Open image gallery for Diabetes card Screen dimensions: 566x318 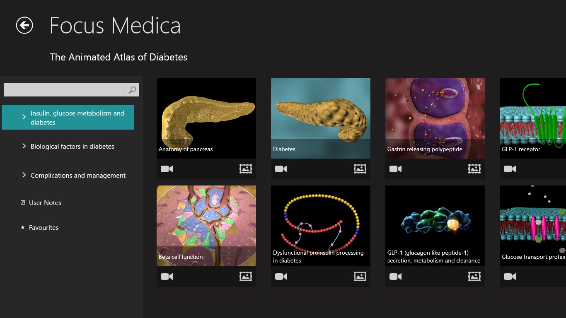360,169
